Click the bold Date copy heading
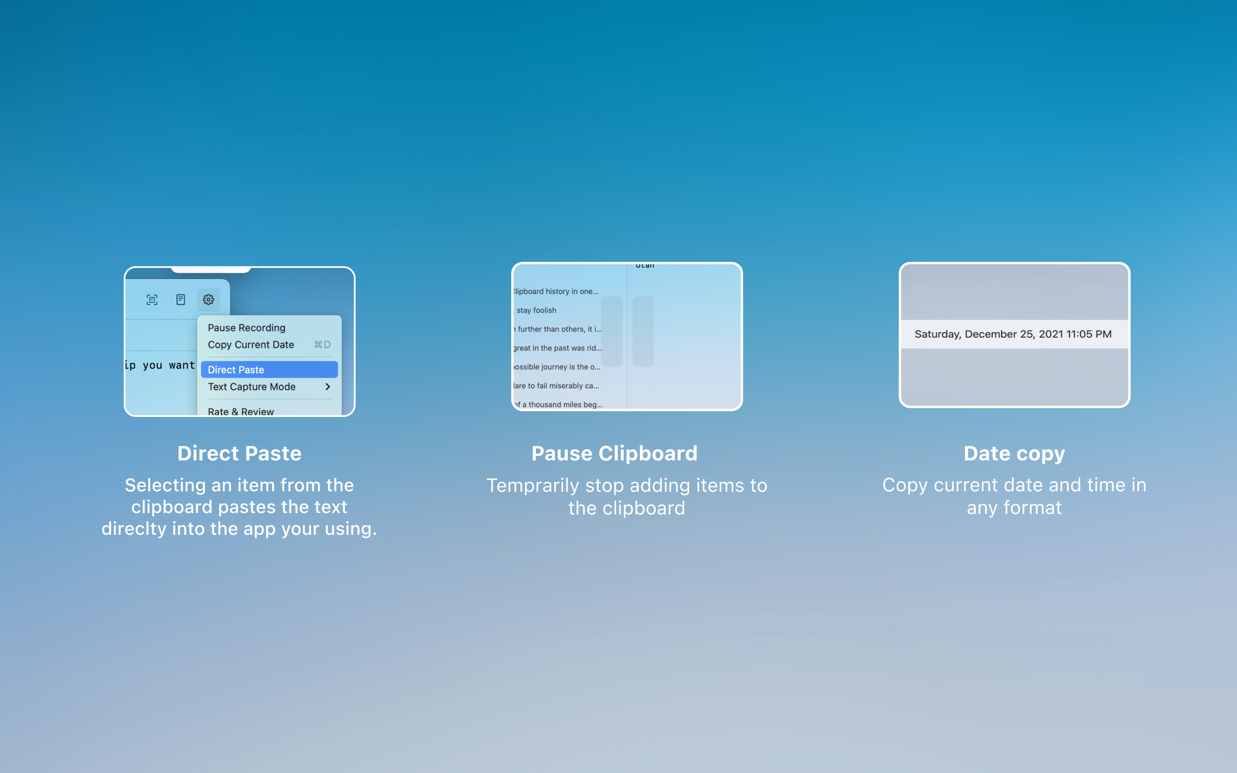The image size is (1237, 773). (1014, 454)
